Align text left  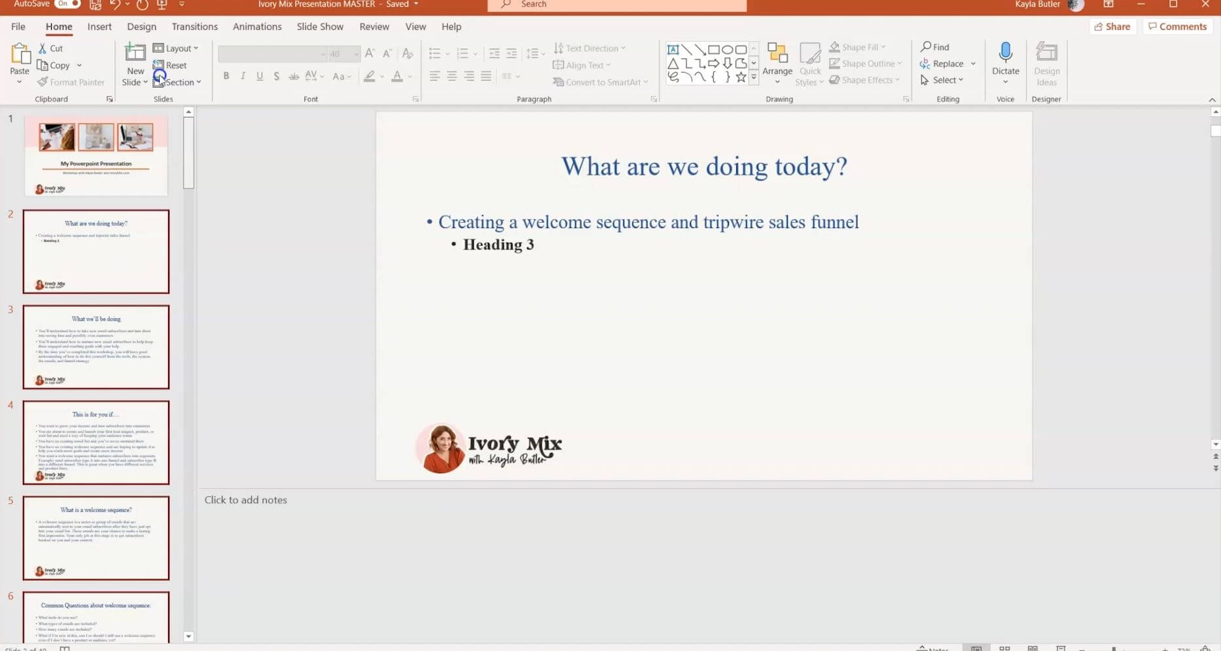tap(434, 76)
